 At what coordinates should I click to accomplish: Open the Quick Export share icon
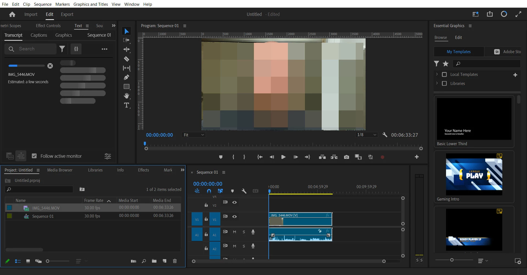(490, 14)
